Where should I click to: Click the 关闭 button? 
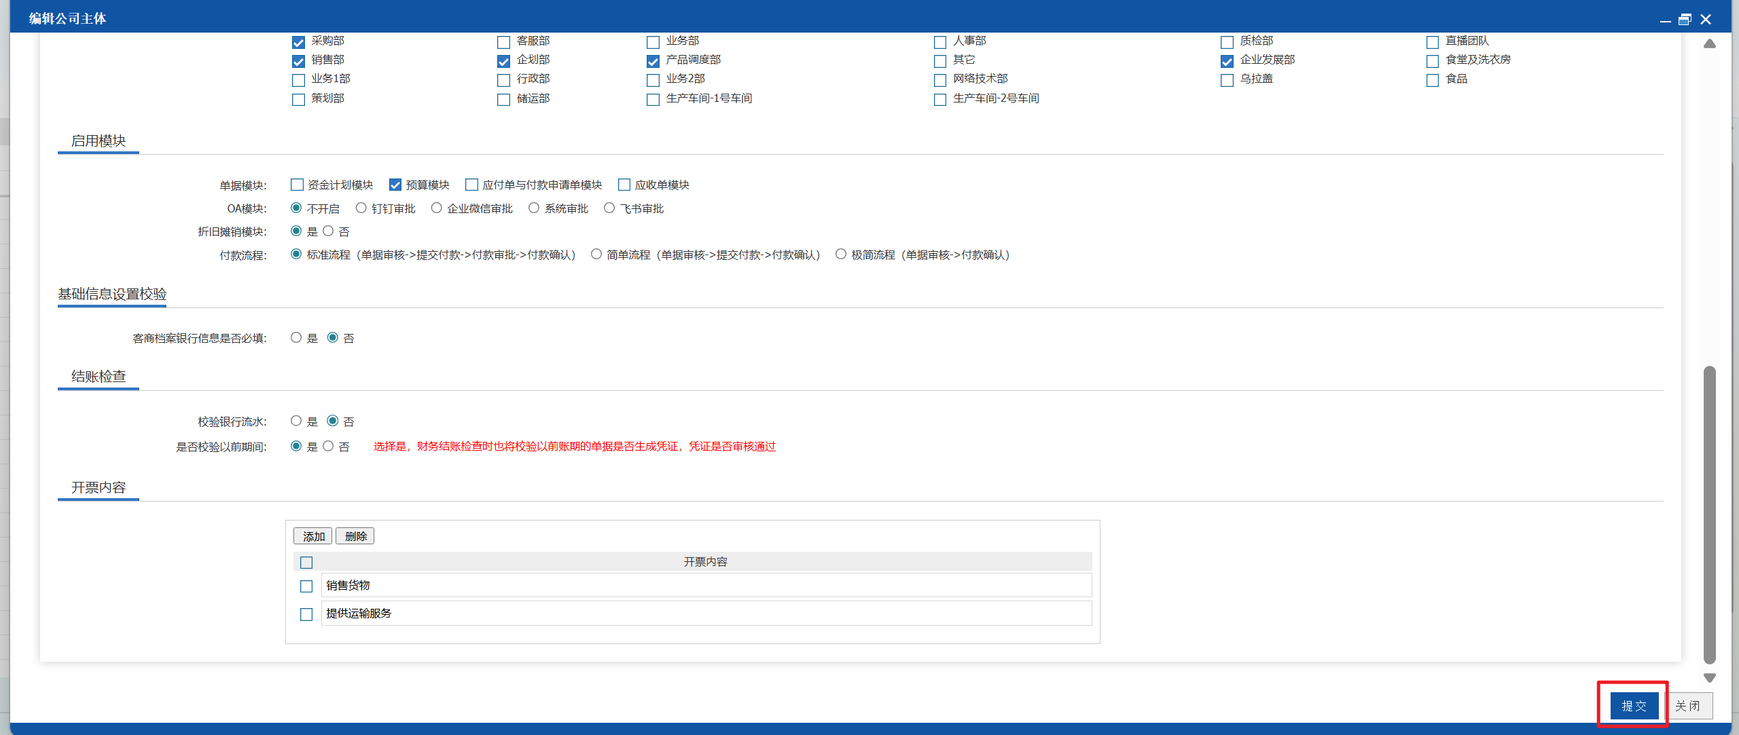click(x=1687, y=706)
